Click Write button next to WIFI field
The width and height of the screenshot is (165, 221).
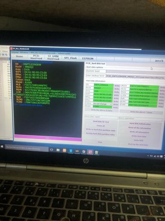(x=116, y=95)
